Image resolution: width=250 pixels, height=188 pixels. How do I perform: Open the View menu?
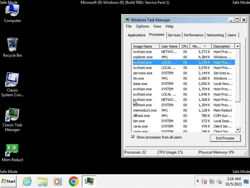[157, 26]
